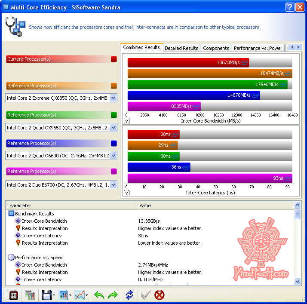
Task: Click the 13673MB/s red bandwidth bar
Action: click(x=188, y=62)
